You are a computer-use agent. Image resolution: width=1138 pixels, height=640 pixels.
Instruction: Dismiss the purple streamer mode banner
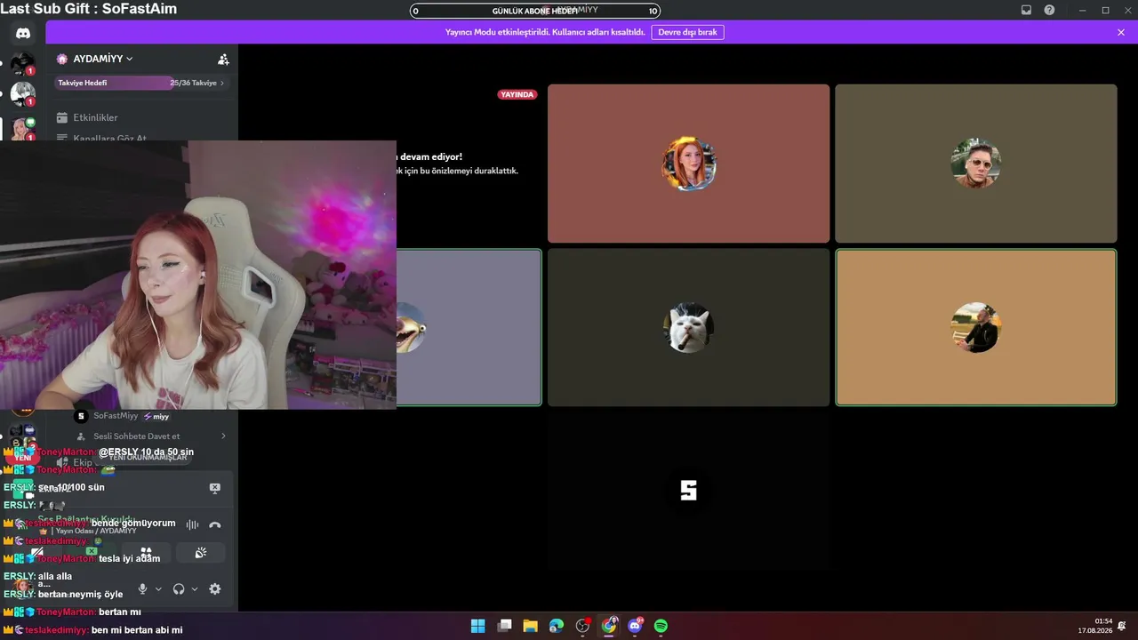1121,32
